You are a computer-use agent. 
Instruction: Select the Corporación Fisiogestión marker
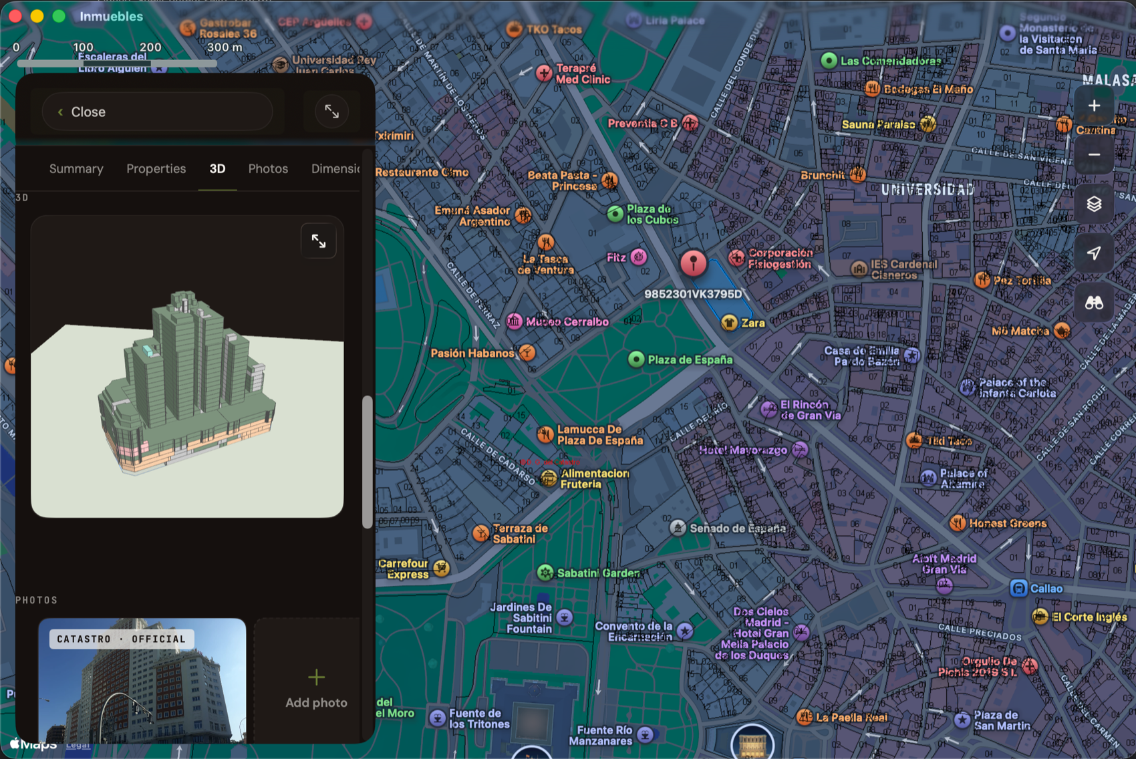(736, 258)
